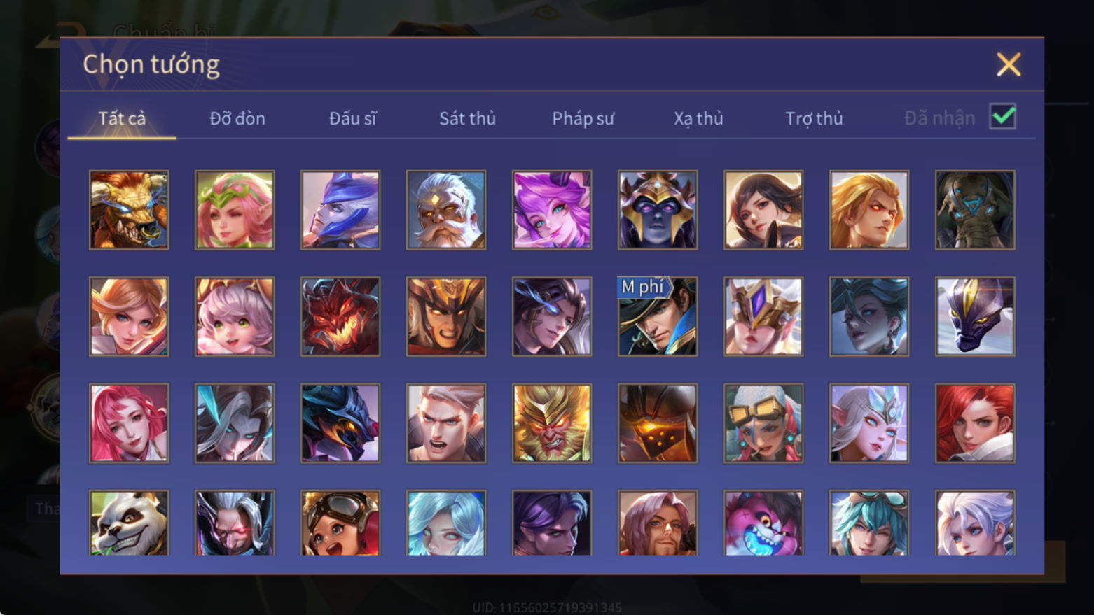Open the 'Sát thủ' tab
Image resolution: width=1094 pixels, height=615 pixels.
pyautogui.click(x=467, y=118)
